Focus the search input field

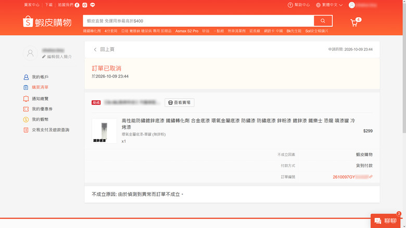[x=198, y=21]
